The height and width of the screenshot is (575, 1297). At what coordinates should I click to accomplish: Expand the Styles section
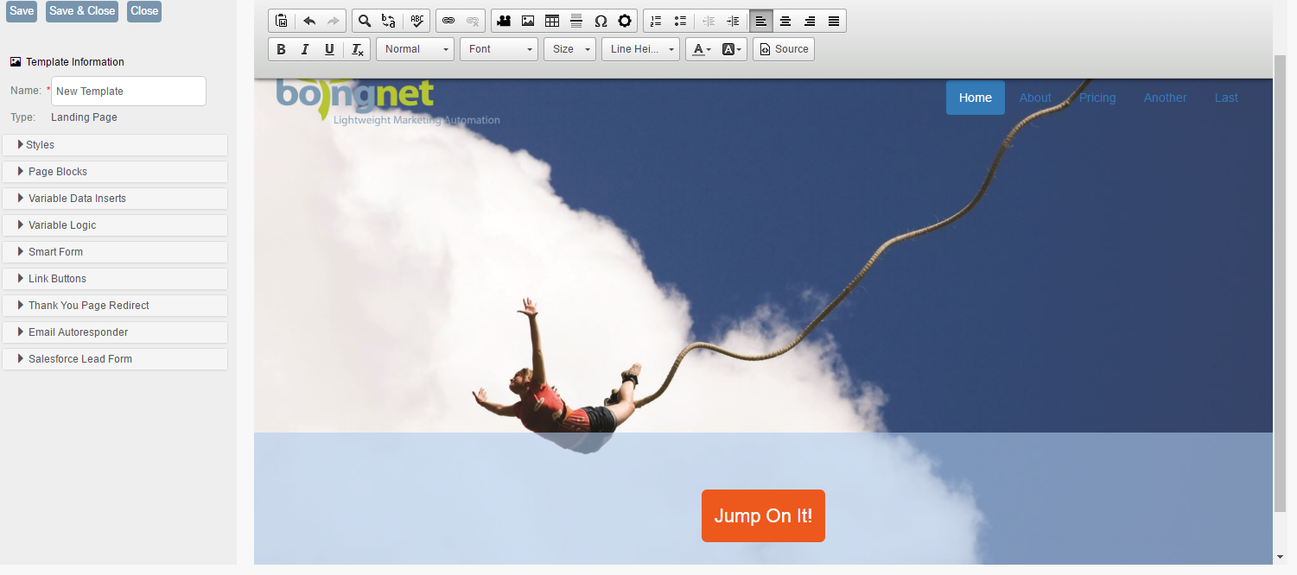pos(115,145)
